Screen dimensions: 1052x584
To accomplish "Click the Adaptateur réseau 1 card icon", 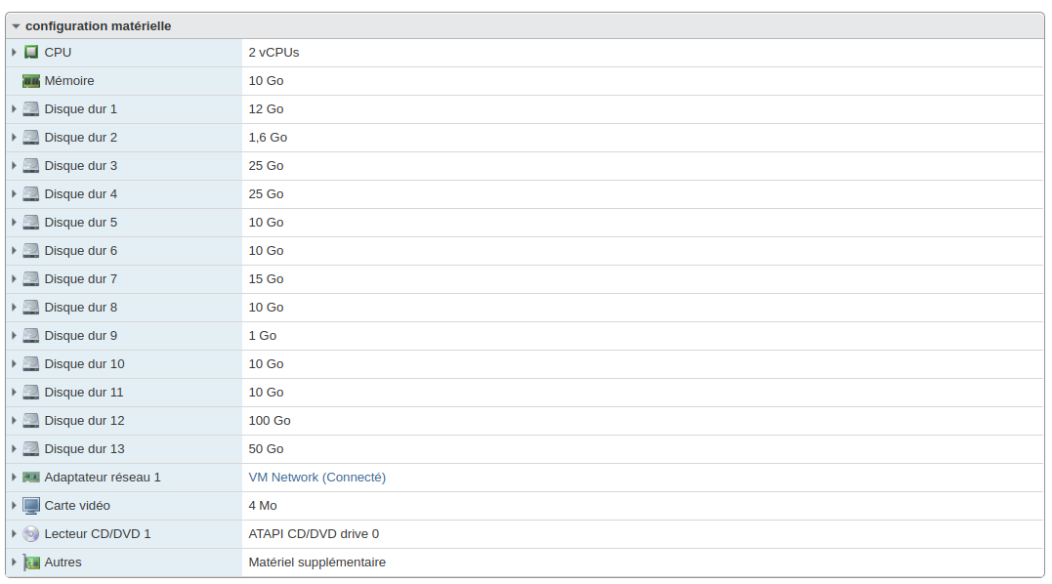I will pyautogui.click(x=31, y=478).
